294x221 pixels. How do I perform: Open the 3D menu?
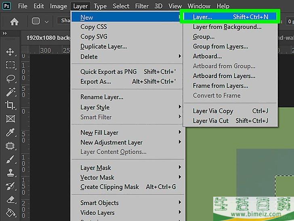point(158,6)
